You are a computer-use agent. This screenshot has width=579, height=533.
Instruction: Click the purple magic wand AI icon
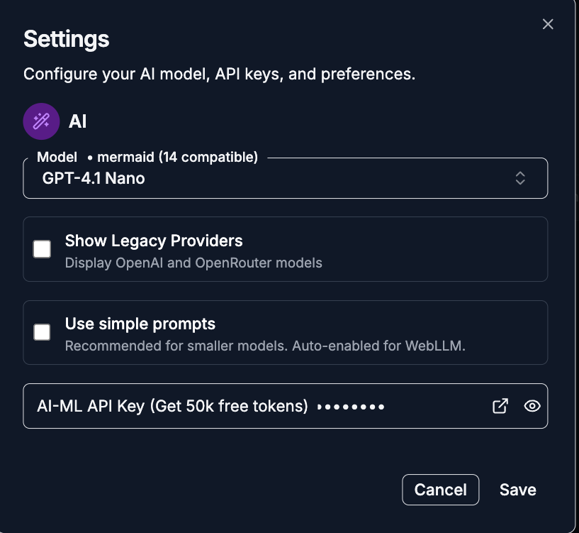pyautogui.click(x=41, y=121)
